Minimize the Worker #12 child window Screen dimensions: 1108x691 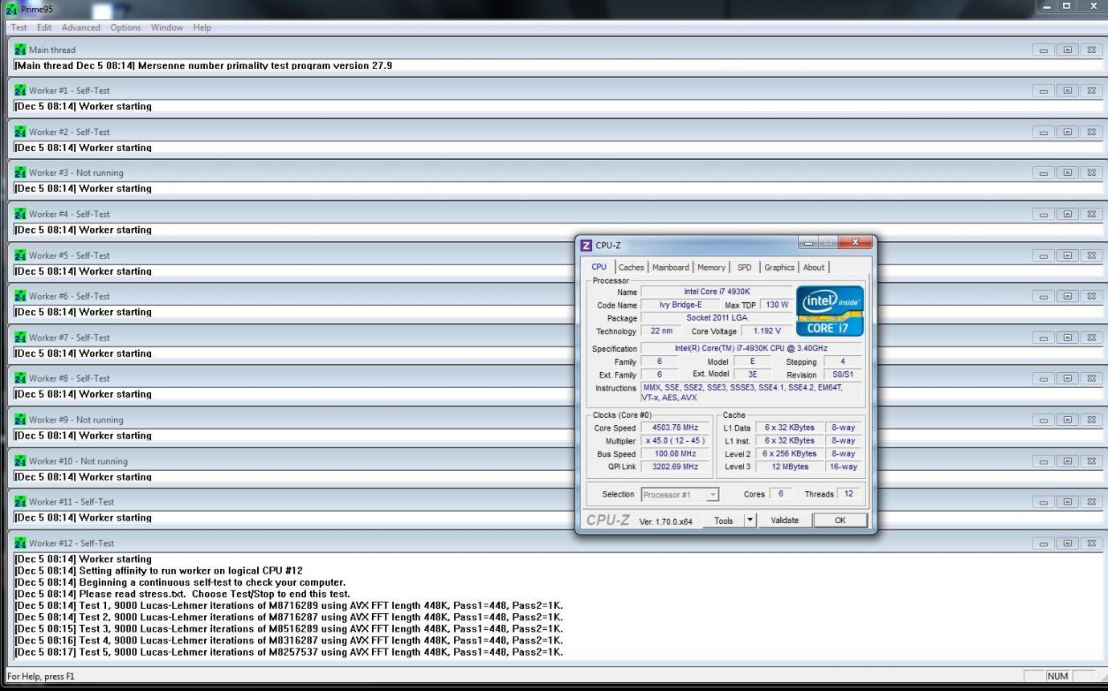[x=1043, y=543]
